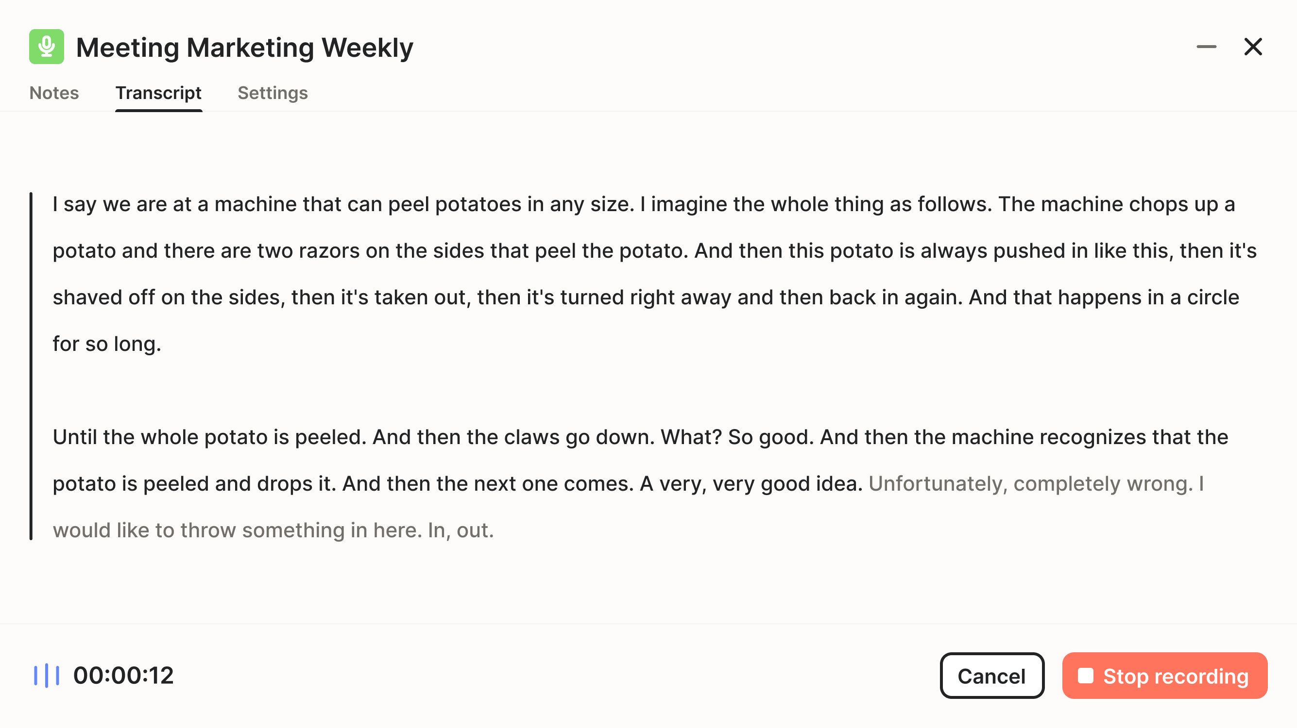The height and width of the screenshot is (728, 1297).
Task: Click the stop square icon in recording button
Action: tap(1086, 675)
